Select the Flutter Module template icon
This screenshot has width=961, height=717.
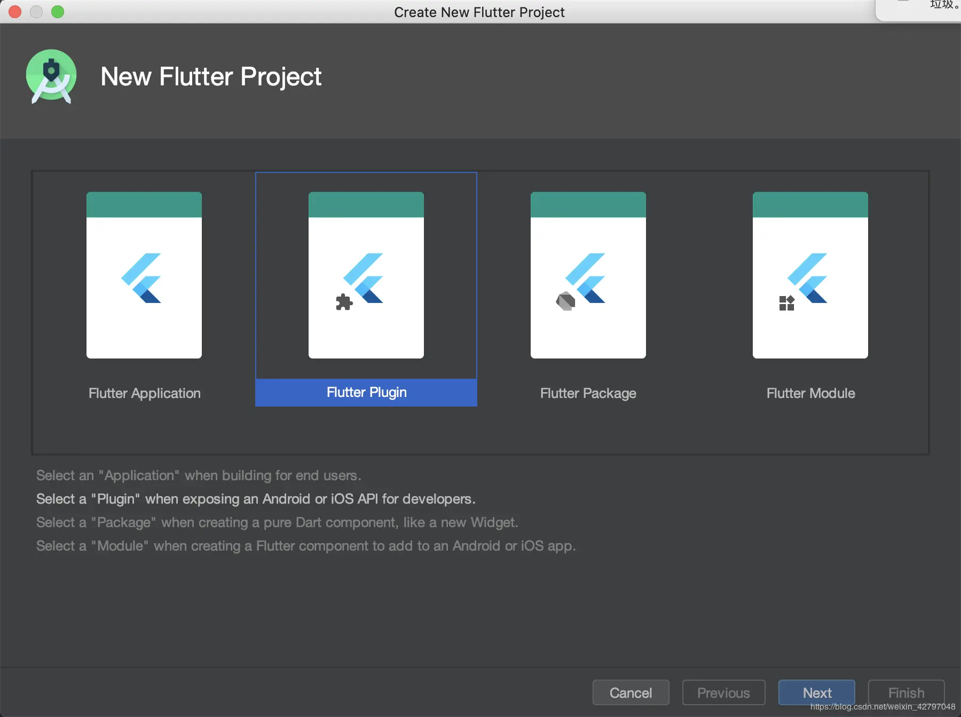810,275
